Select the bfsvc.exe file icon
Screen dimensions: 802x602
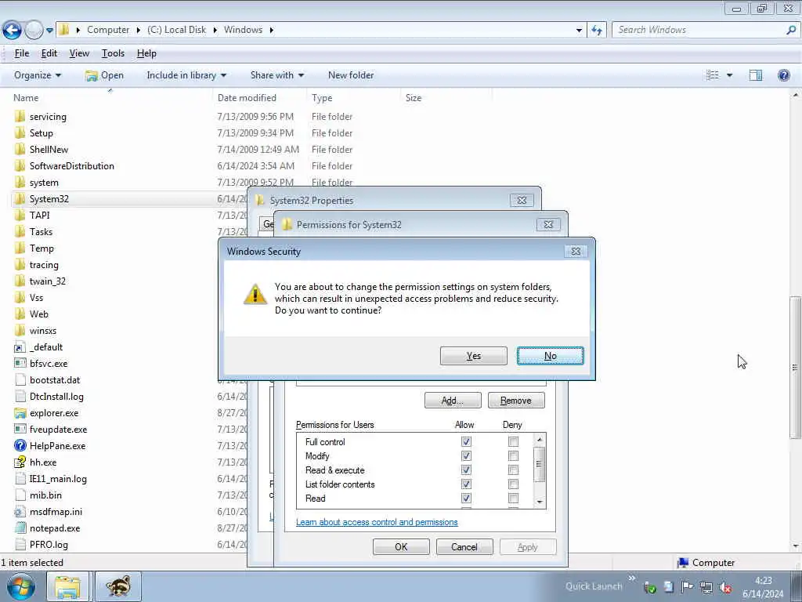pos(20,364)
